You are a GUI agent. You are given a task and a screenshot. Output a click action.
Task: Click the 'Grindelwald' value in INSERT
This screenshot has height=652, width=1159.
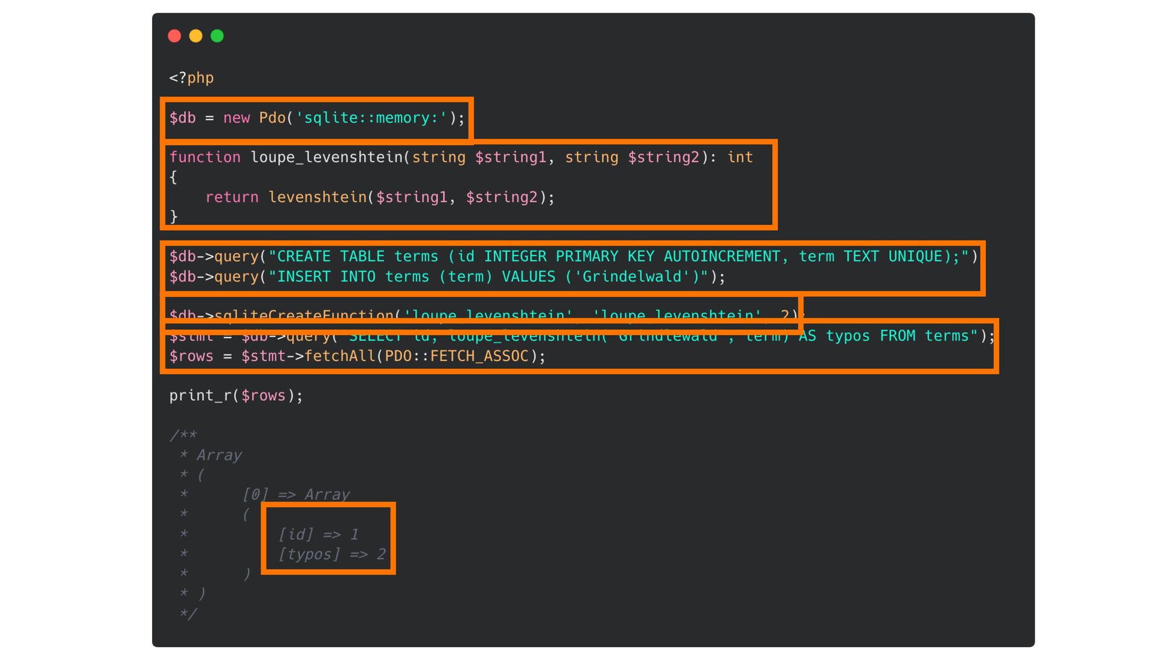633,277
